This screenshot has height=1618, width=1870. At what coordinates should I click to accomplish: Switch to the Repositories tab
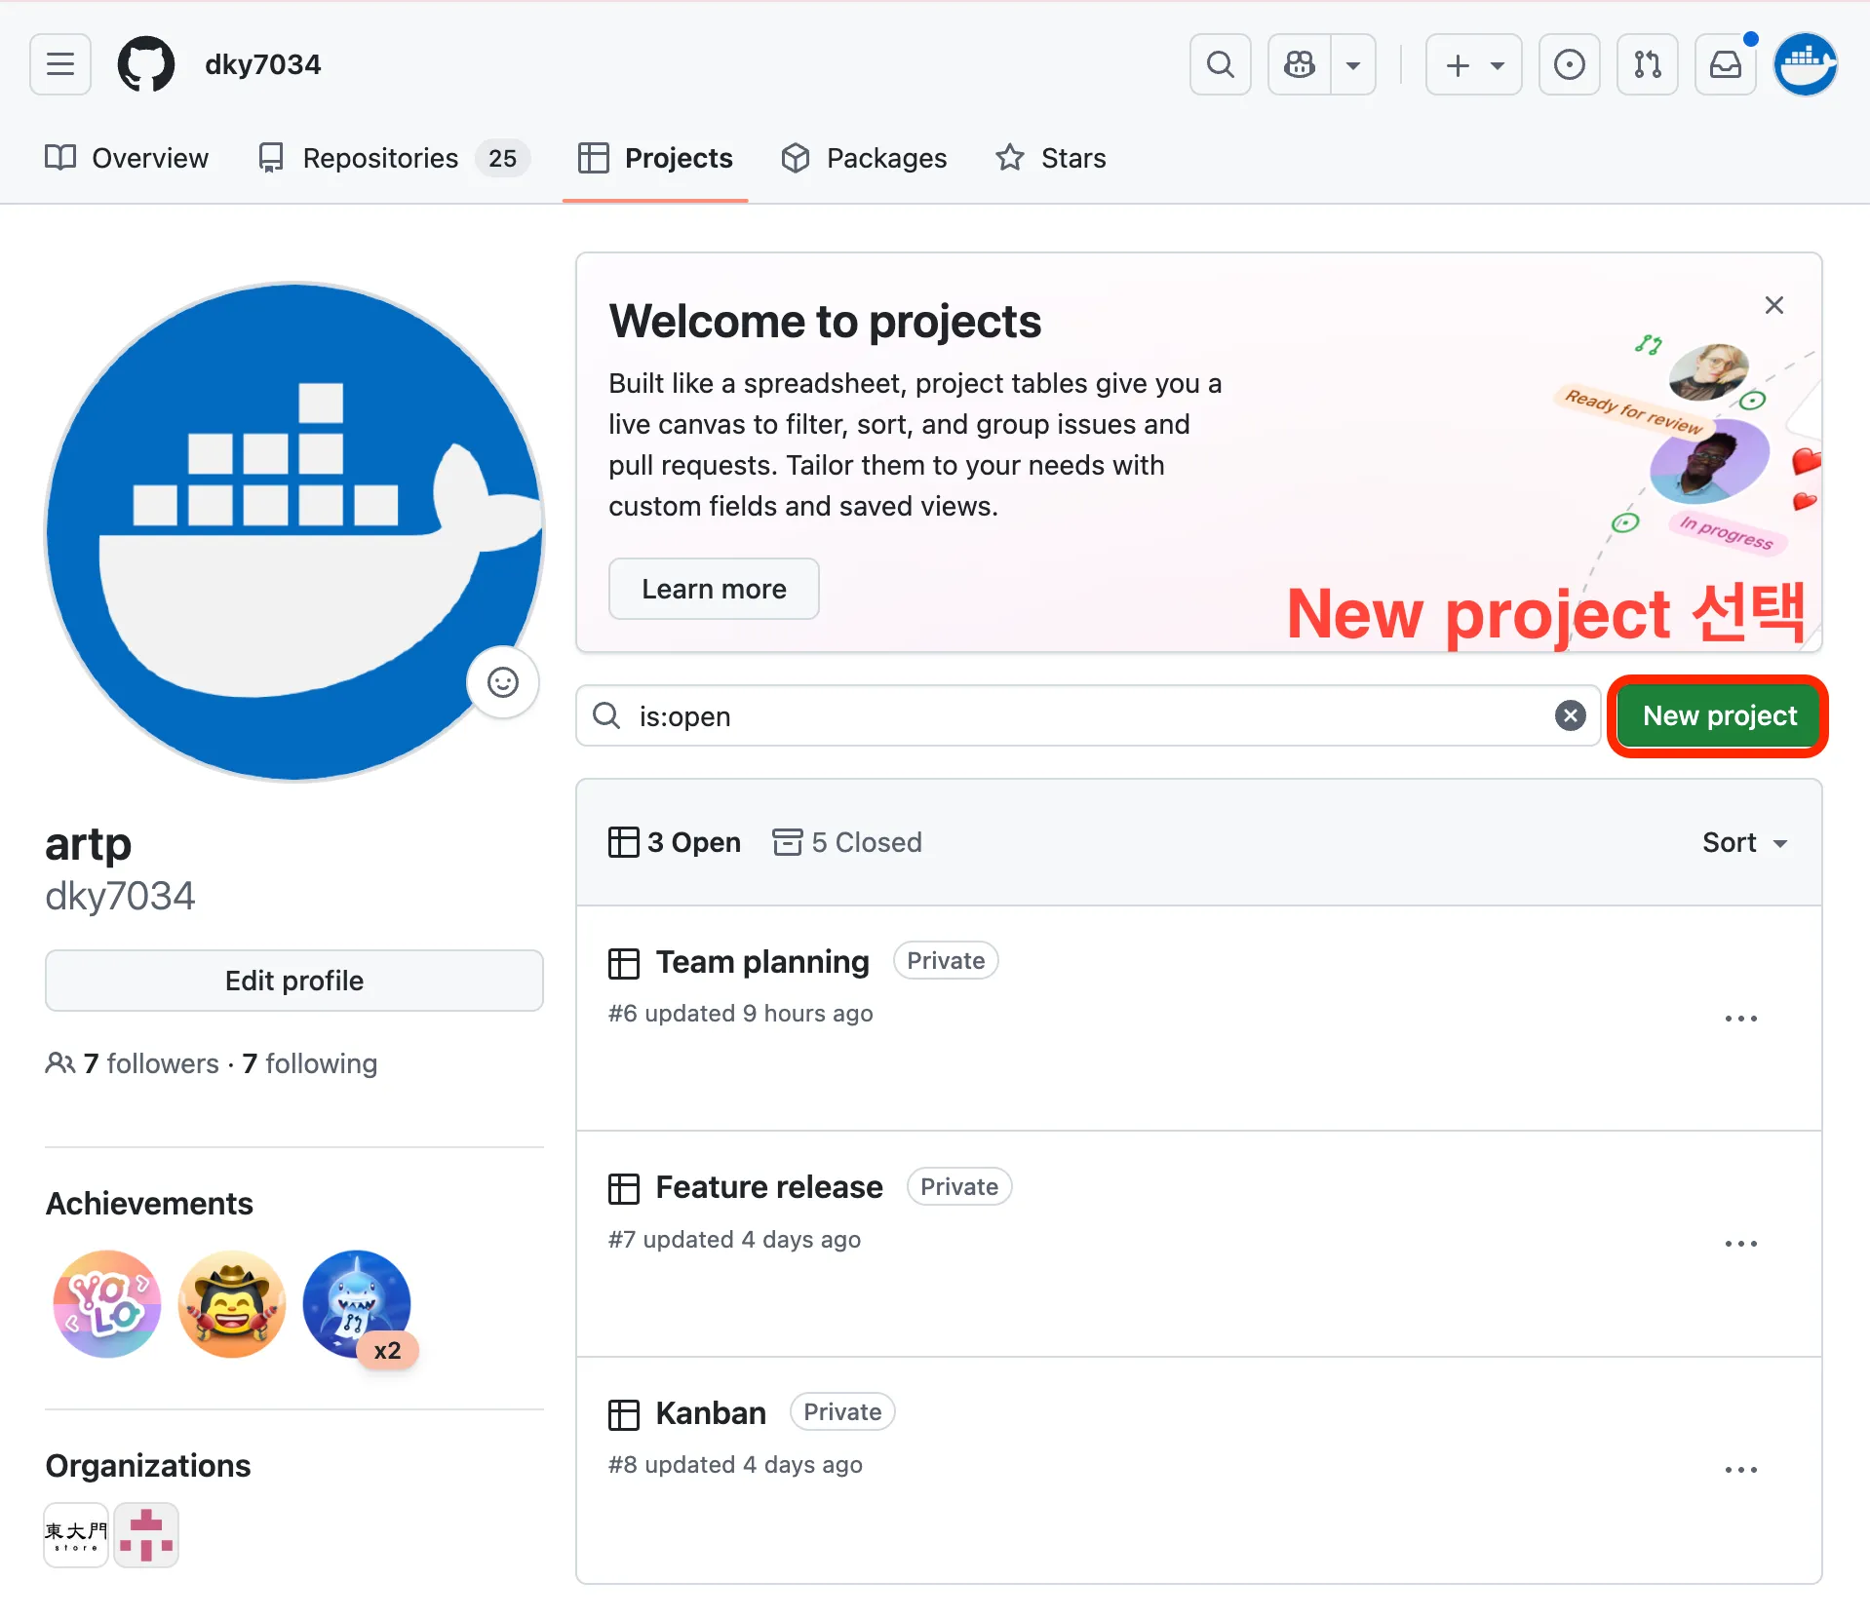click(393, 158)
